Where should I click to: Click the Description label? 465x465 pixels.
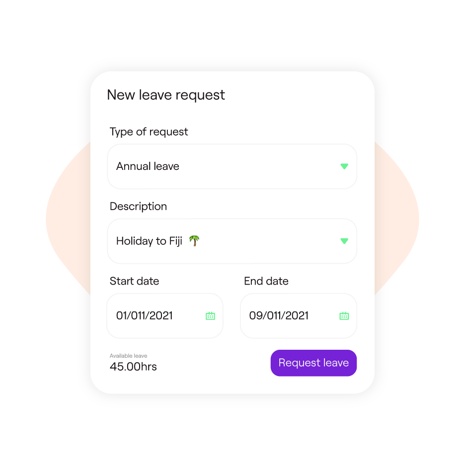(138, 206)
